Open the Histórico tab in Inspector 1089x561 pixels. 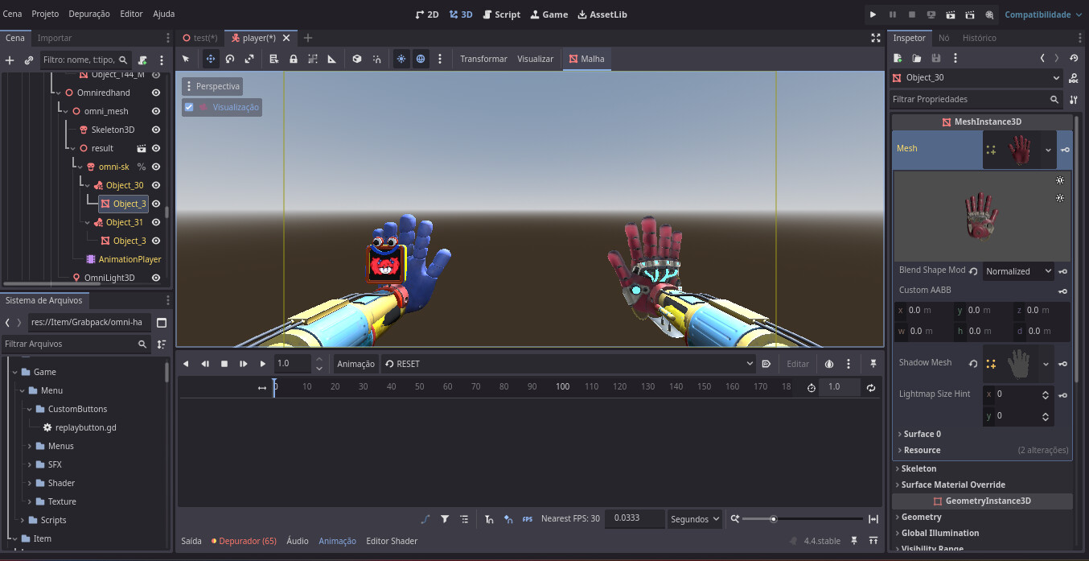coord(979,38)
